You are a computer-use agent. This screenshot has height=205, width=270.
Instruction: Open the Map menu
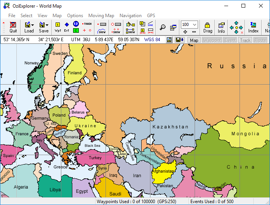click(57, 16)
